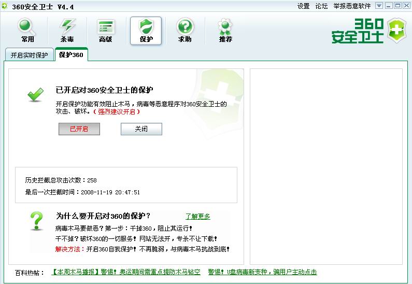This screenshot has height=284, width=412.
Task: Click the 关闭 (Turn off) button
Action: tap(141, 129)
